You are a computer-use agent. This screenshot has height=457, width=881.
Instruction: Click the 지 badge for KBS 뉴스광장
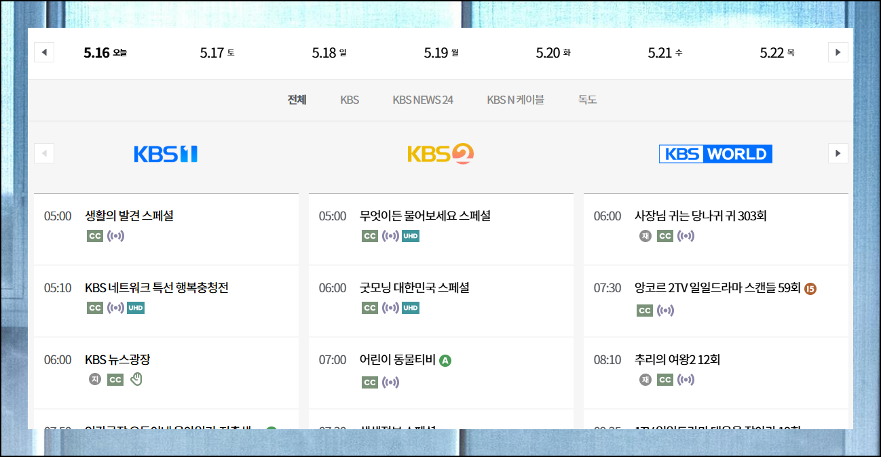click(95, 379)
